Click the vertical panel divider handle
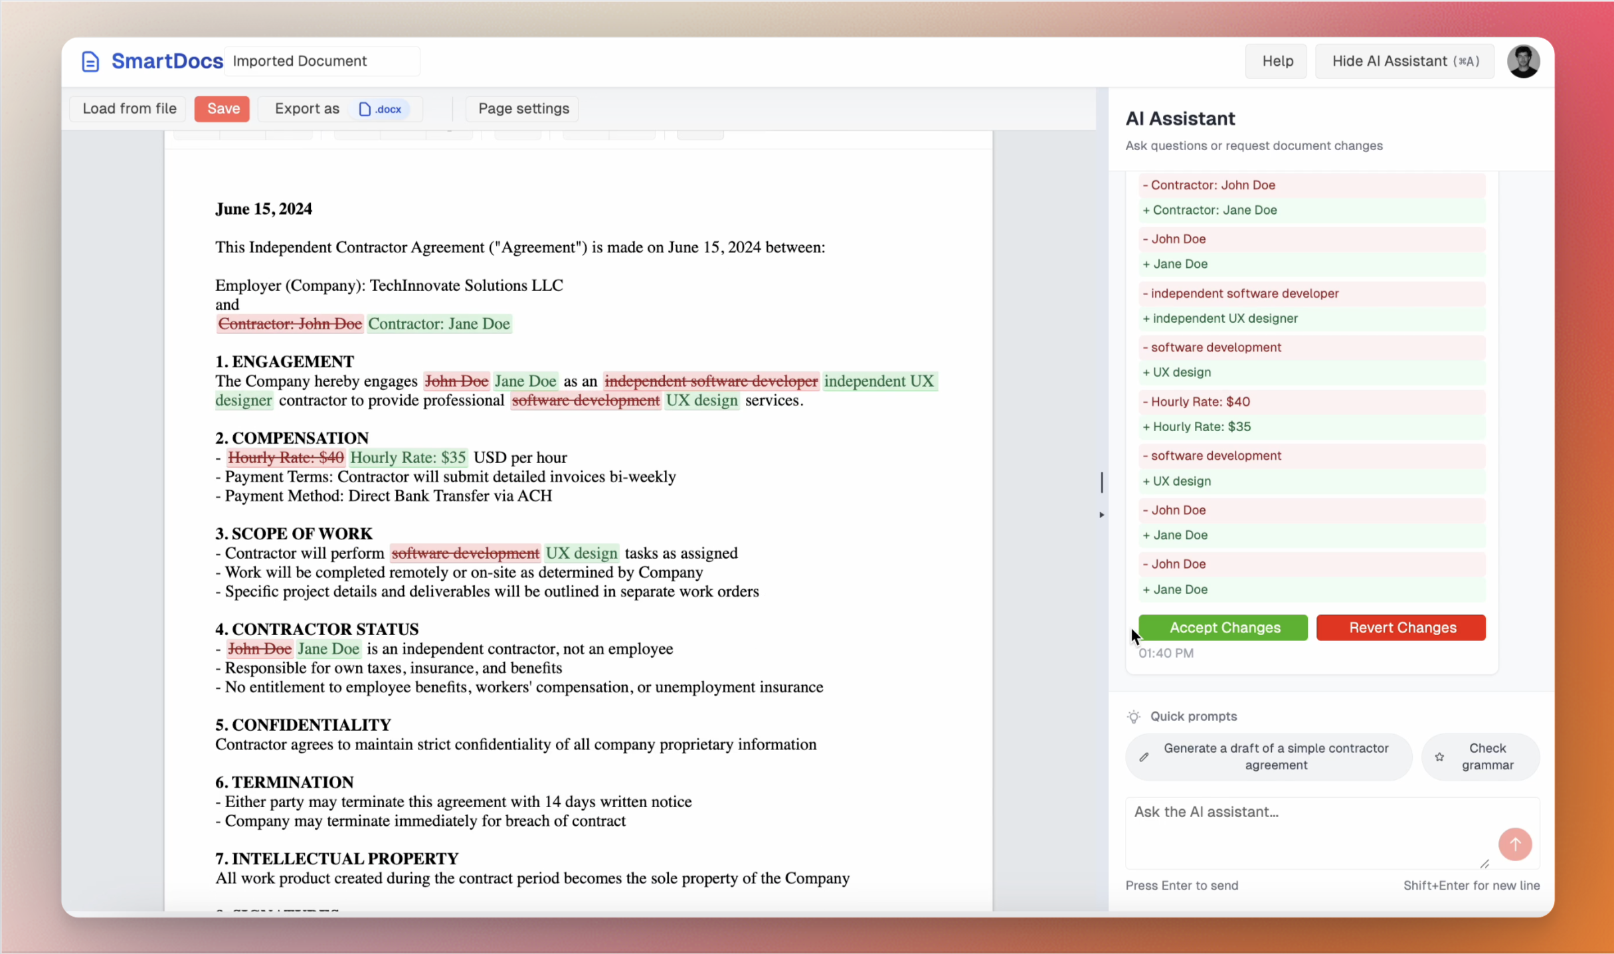1614x954 pixels. click(x=1102, y=482)
